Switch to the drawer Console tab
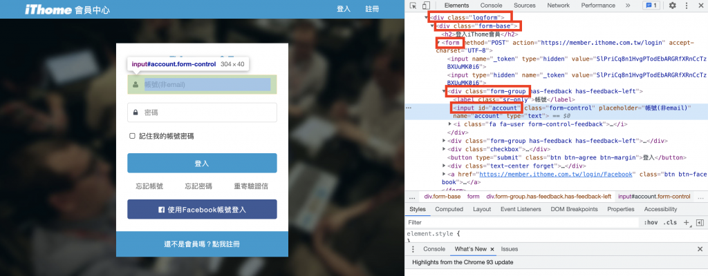 [x=434, y=249]
